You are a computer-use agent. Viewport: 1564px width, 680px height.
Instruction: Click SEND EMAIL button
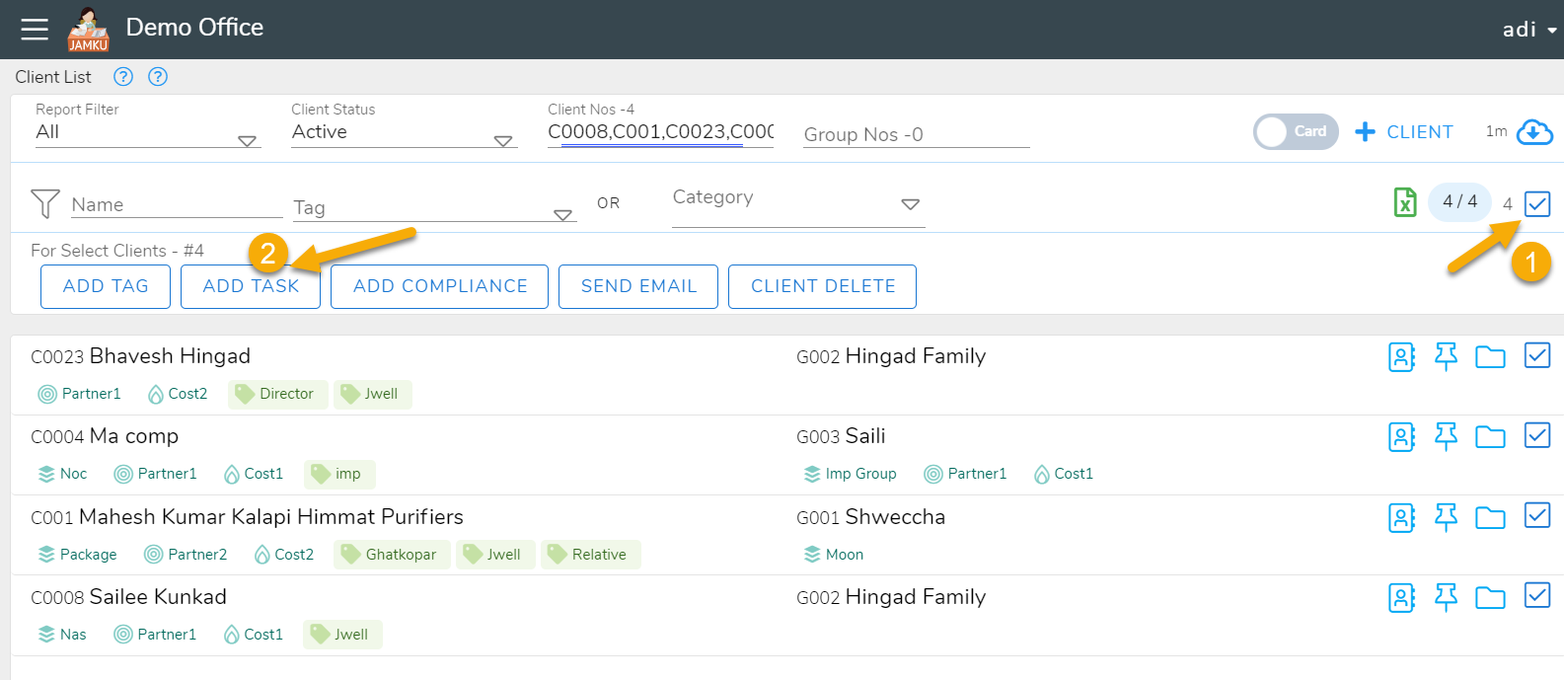[638, 286]
